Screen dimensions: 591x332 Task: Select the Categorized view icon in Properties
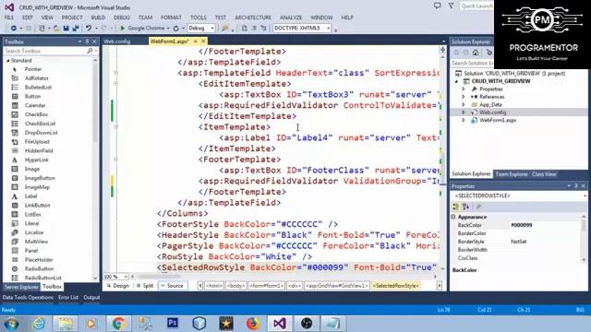click(456, 207)
